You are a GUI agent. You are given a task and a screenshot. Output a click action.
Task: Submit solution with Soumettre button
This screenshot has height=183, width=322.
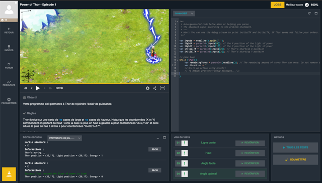[295, 159]
